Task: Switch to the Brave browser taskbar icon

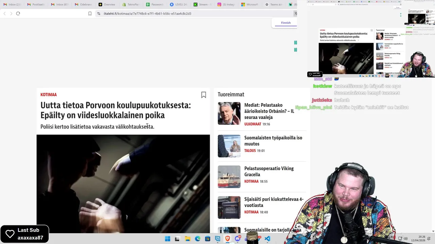Action: 227,239
